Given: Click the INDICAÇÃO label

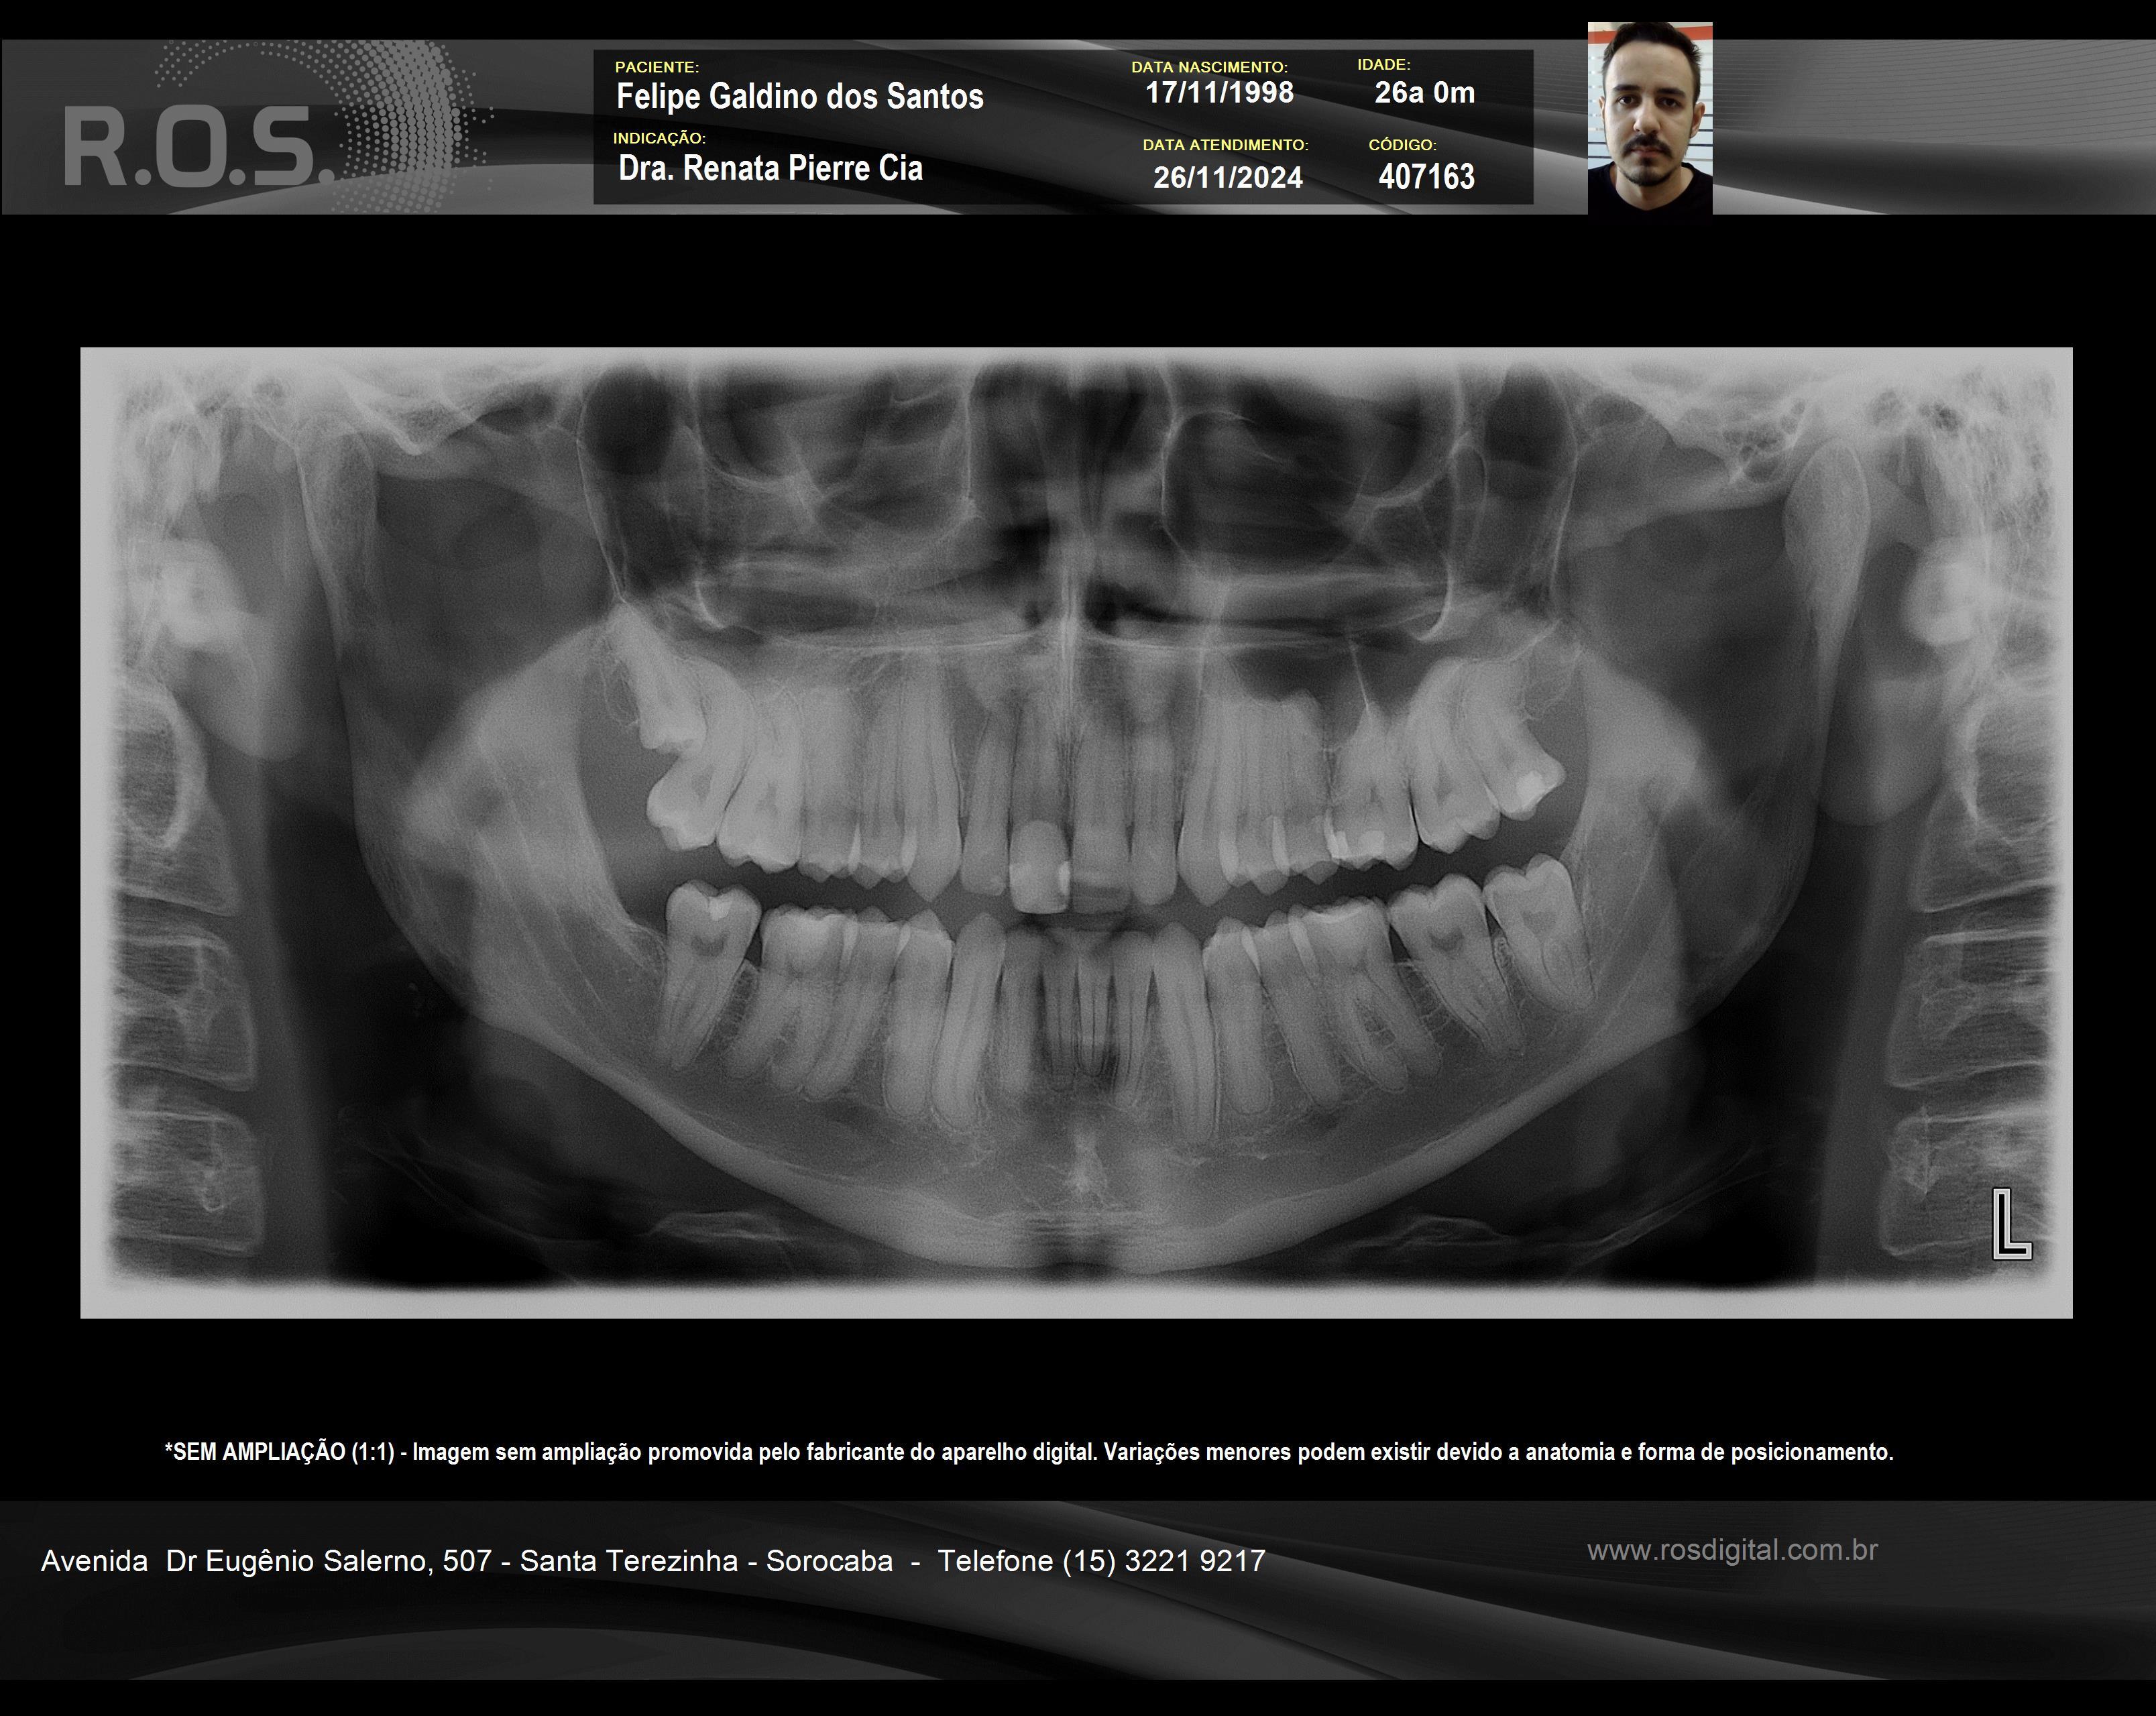Looking at the screenshot, I should point(659,138).
